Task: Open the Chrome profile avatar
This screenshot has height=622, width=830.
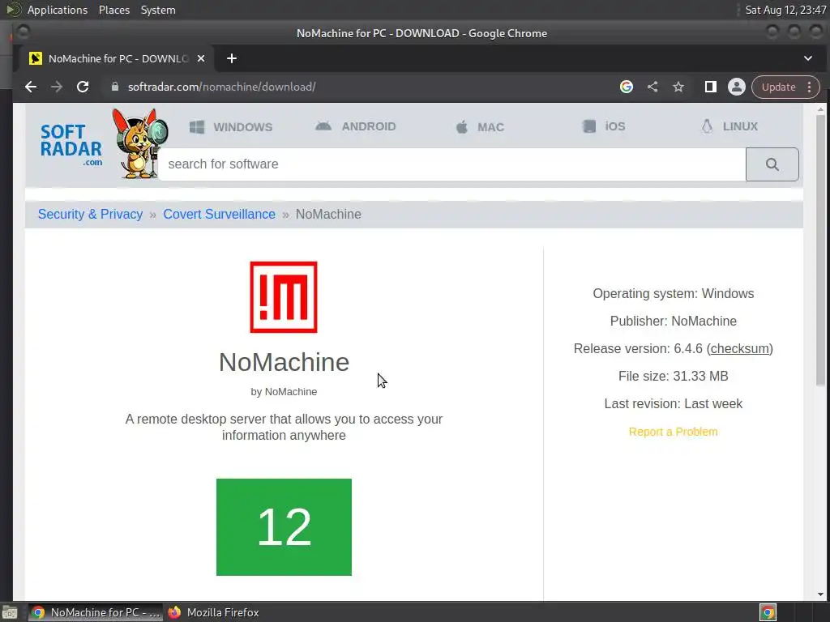Action: coord(736,87)
